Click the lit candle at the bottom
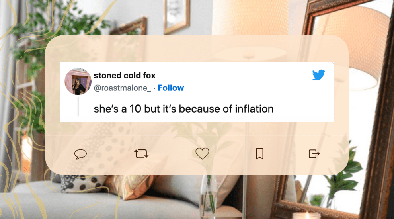Screen dimensions: 394x219 point(306,215)
